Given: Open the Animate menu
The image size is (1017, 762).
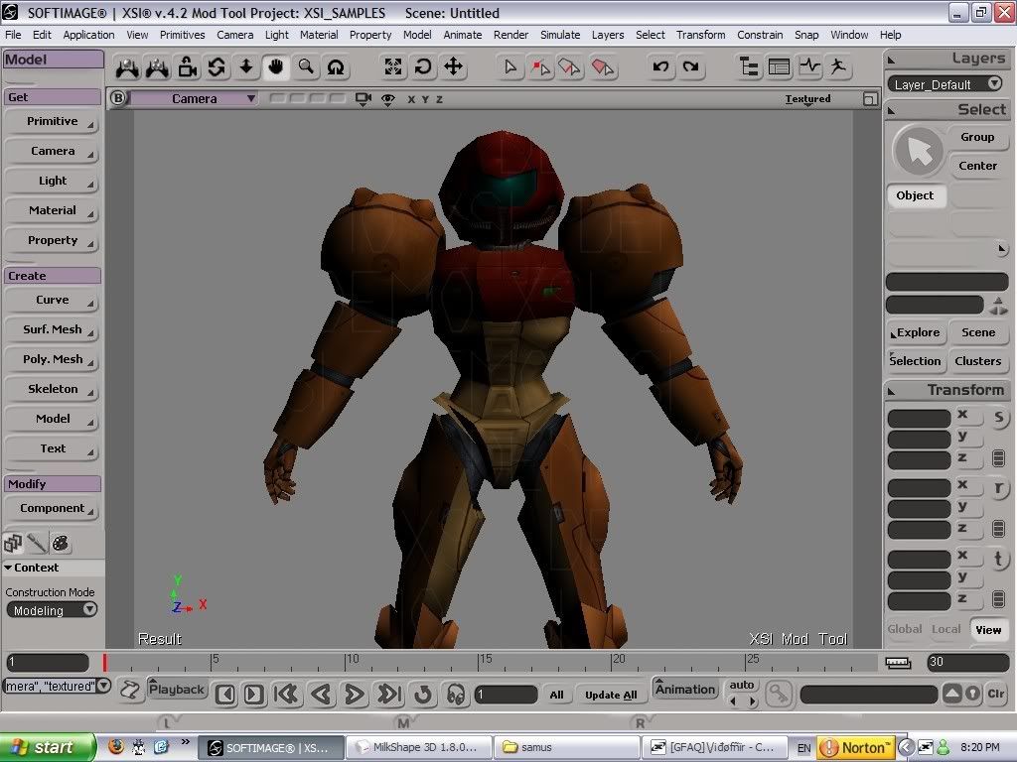Looking at the screenshot, I should (x=463, y=35).
